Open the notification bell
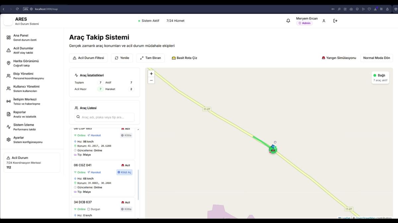The width and height of the screenshot is (398, 223). [x=288, y=20]
